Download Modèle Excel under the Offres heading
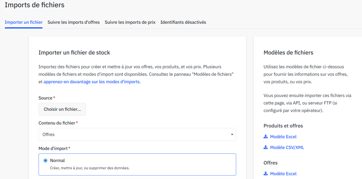The image size is (362, 179). (283, 174)
